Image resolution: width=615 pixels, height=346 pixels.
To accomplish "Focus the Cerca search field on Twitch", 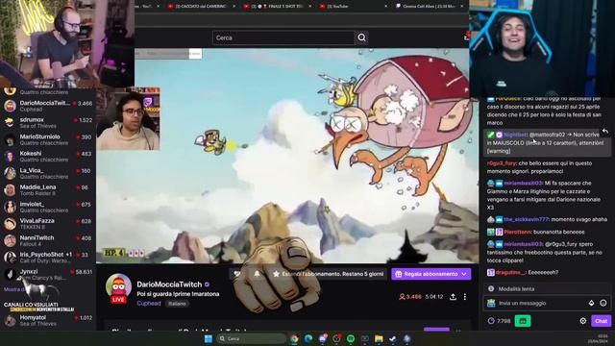I will 283,37.
